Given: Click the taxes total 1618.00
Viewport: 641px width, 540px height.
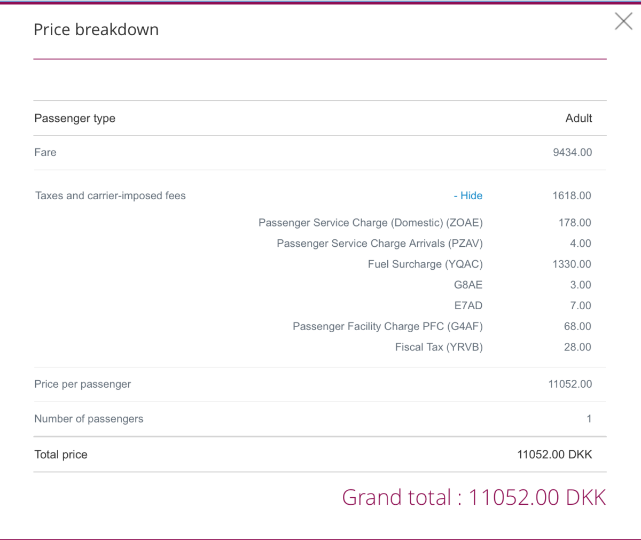Looking at the screenshot, I should pyautogui.click(x=572, y=195).
